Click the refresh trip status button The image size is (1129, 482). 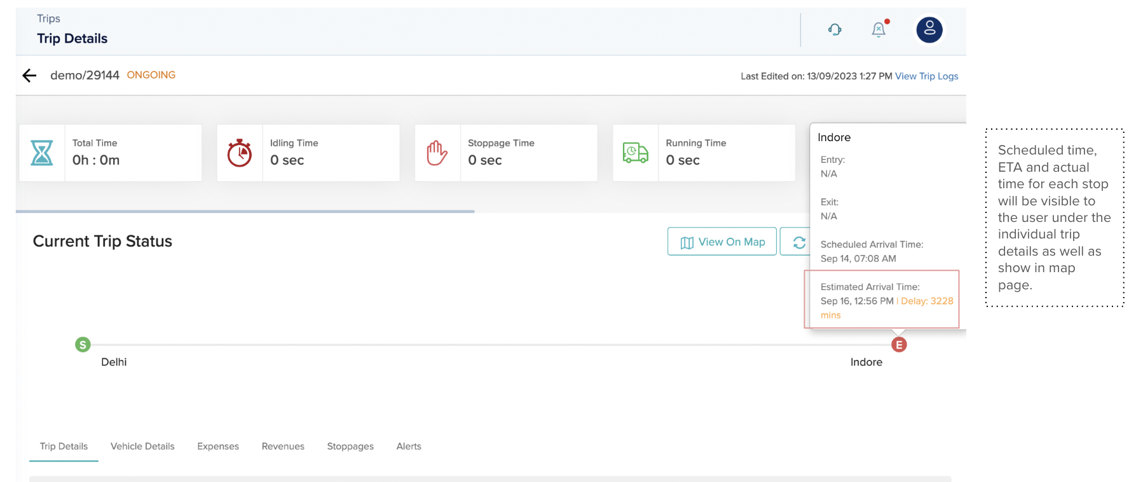click(x=798, y=242)
